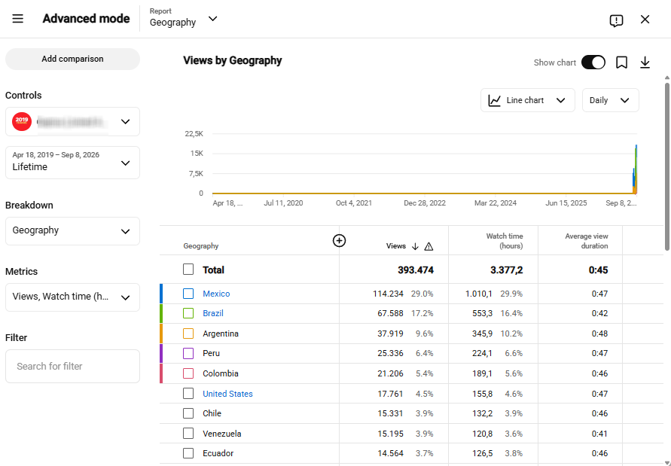Click the warning triangle next to Views

coord(429,246)
